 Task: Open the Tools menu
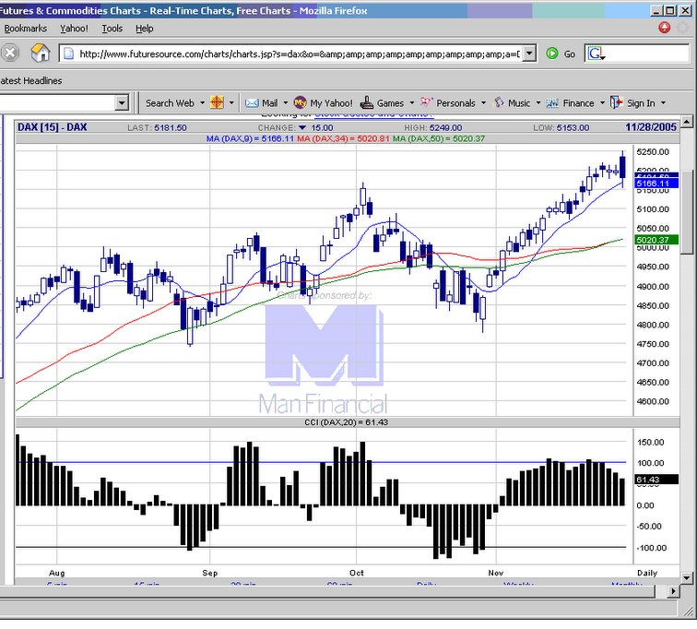coord(112,29)
